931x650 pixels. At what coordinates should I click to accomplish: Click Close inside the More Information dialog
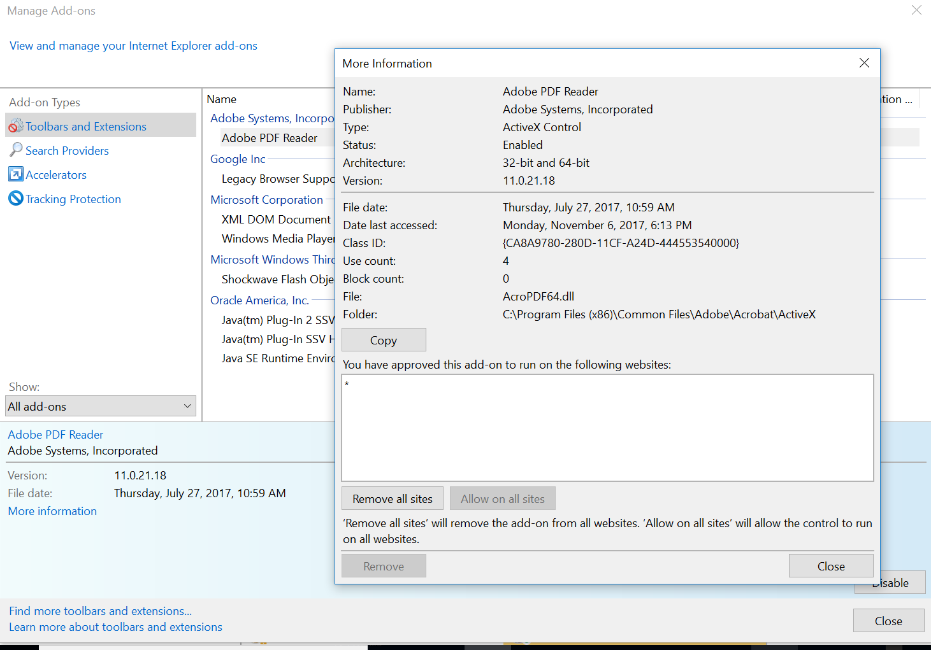click(x=831, y=566)
